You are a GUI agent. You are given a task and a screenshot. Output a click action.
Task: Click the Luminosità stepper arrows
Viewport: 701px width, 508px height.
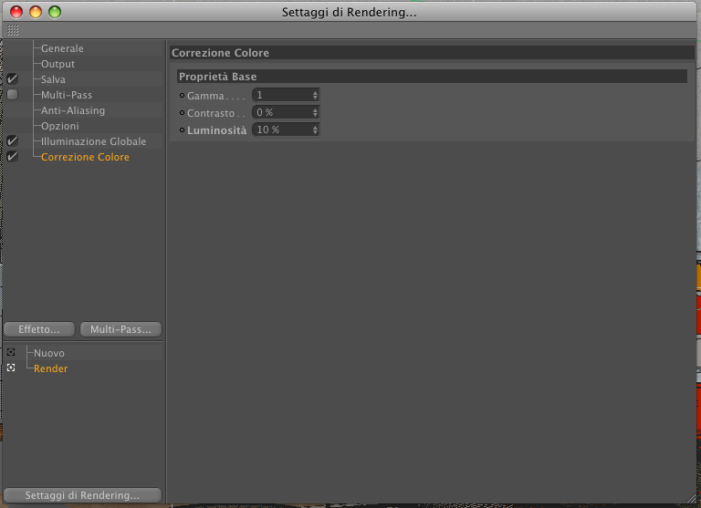(315, 130)
